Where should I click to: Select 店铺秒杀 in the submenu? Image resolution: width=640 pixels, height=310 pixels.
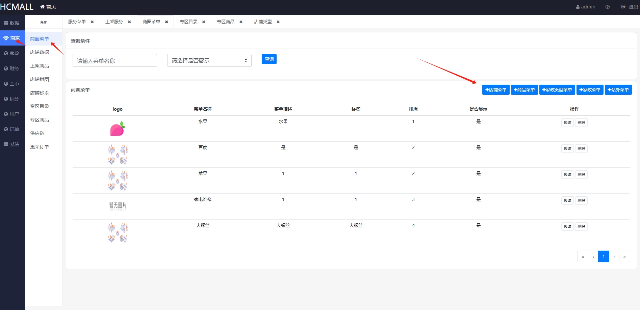coord(44,93)
